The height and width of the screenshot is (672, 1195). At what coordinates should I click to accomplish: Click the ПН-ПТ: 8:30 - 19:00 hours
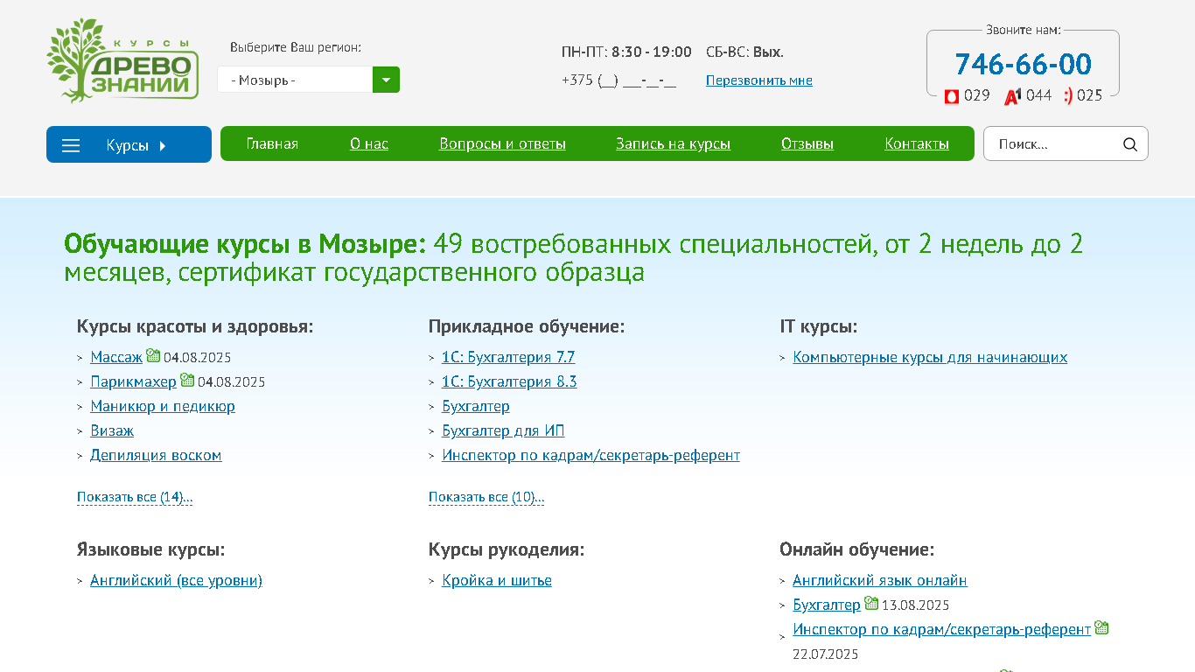(x=626, y=52)
